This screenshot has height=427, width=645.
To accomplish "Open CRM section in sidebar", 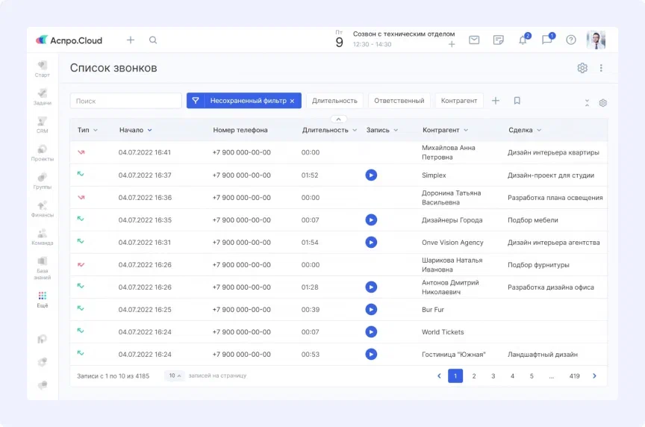I will click(x=43, y=125).
